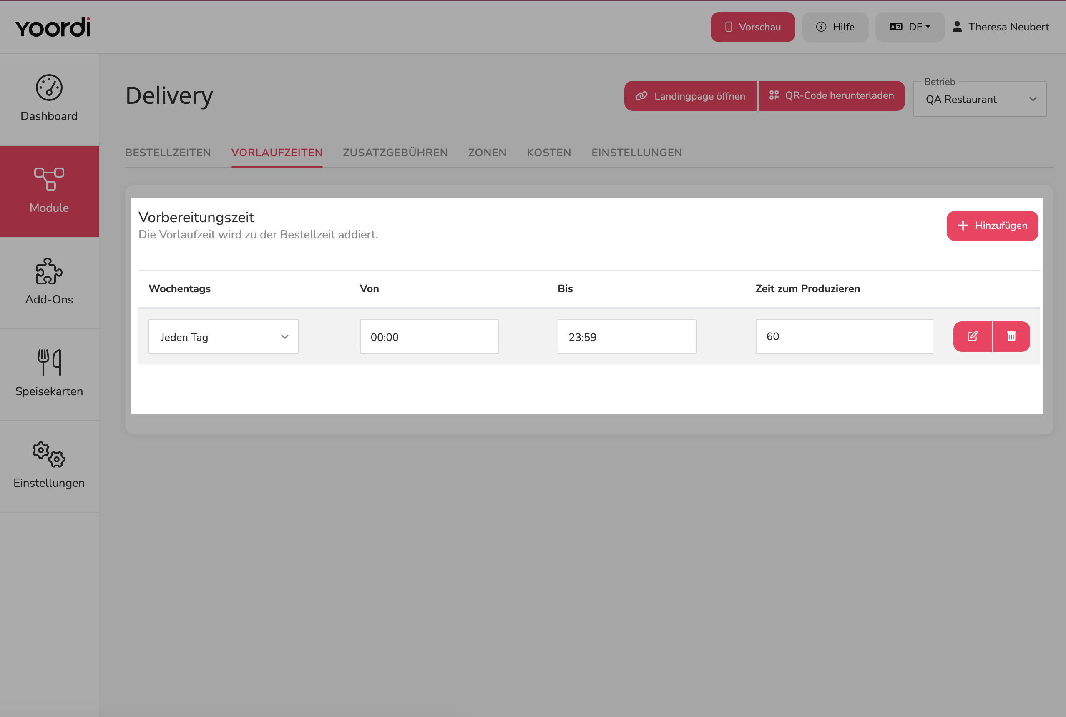
Task: Click the Wochentags column header
Action: [x=179, y=289]
